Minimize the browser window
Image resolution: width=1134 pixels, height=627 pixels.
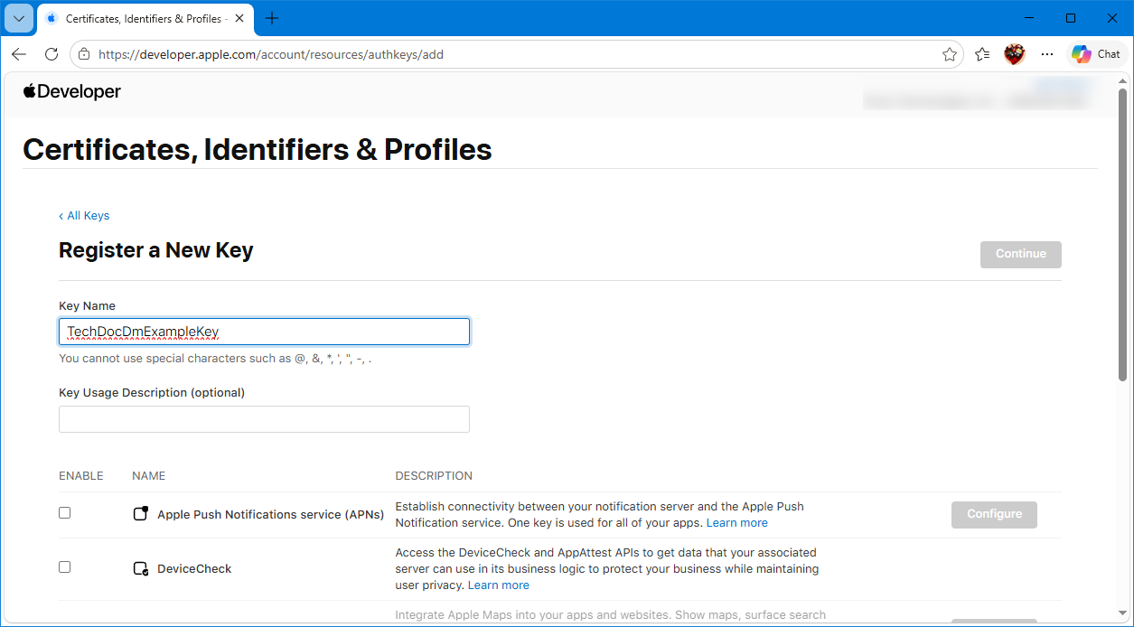[x=1029, y=18]
